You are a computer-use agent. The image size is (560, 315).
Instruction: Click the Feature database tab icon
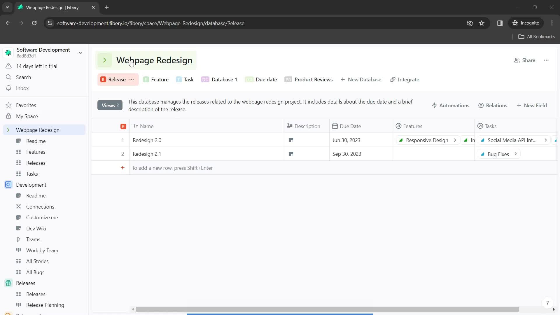(x=146, y=80)
